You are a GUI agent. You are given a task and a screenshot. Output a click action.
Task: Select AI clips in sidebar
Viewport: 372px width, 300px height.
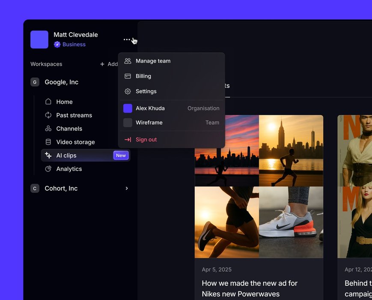pyautogui.click(x=86, y=155)
